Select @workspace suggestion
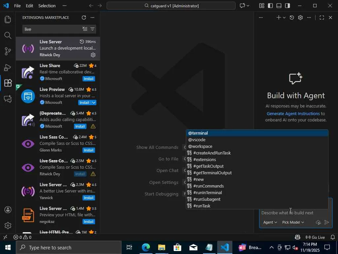The height and width of the screenshot is (254, 338). [257, 146]
